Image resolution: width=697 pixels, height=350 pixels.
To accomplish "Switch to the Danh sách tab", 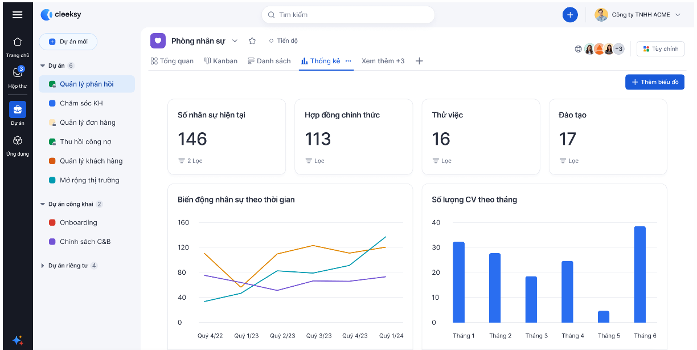I will coord(269,61).
